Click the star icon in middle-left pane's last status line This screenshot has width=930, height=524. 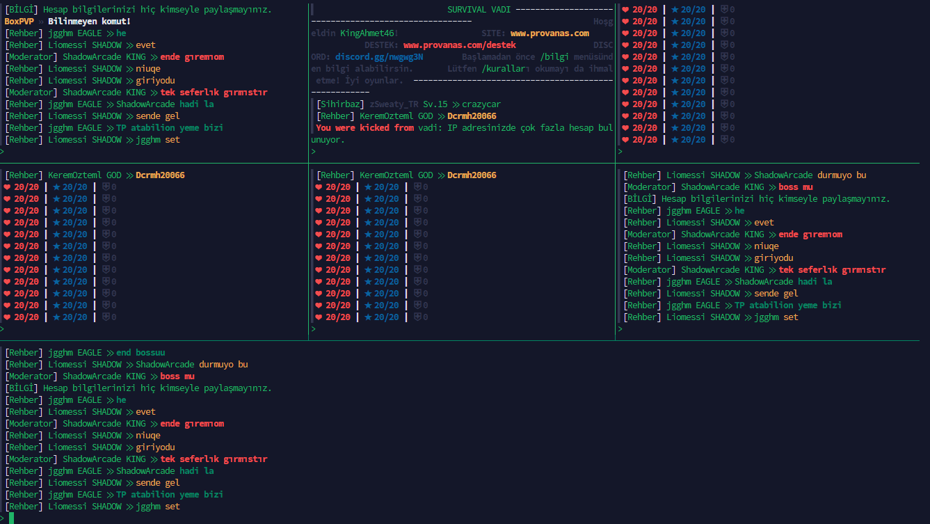(x=56, y=317)
